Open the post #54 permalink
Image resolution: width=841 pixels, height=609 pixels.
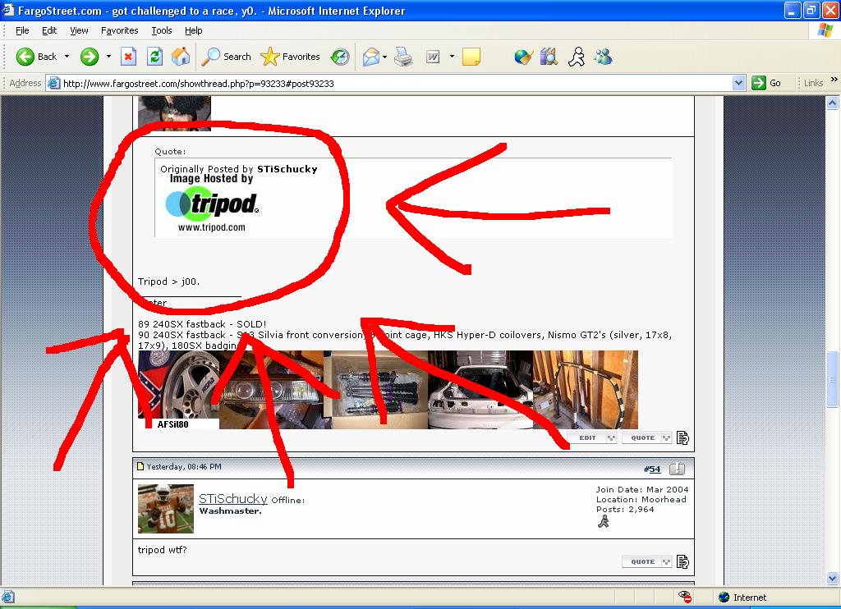coord(651,469)
